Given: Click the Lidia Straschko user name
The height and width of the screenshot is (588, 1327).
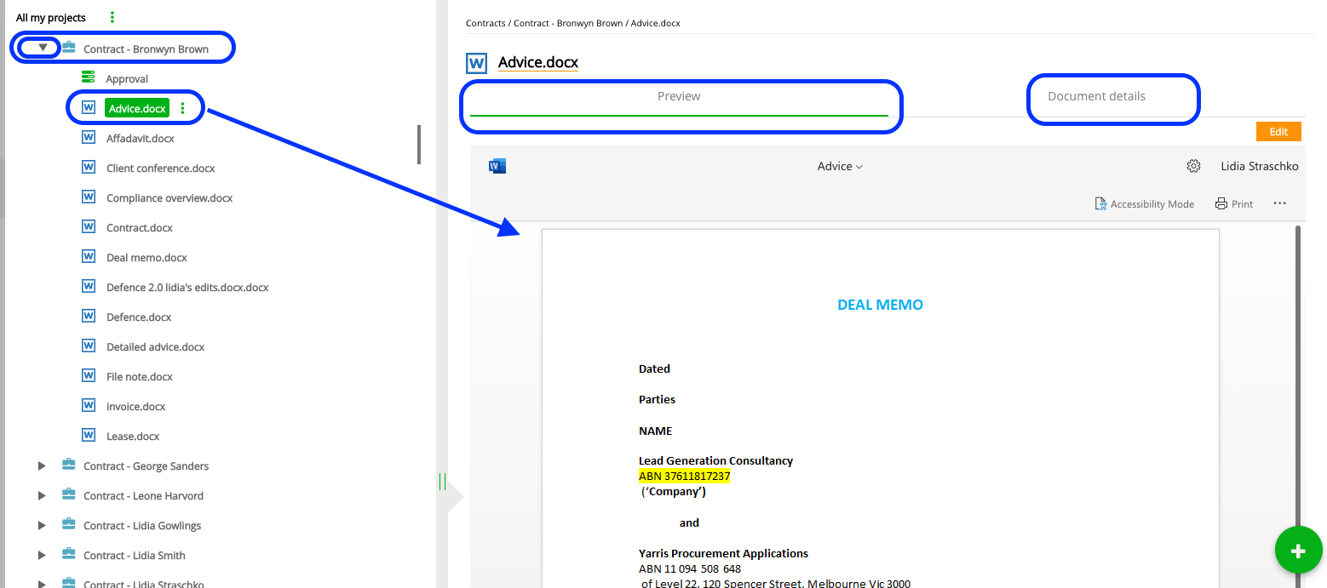Looking at the screenshot, I should pyautogui.click(x=1260, y=166).
